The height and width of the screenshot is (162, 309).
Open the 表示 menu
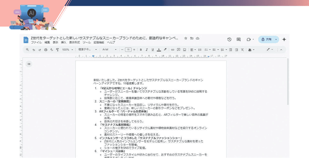[x=55, y=42]
